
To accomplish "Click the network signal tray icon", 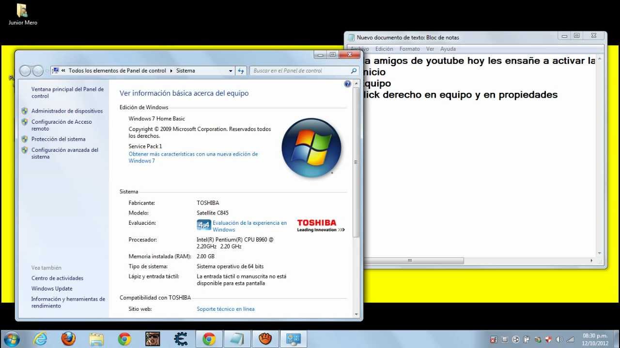I will [571, 339].
